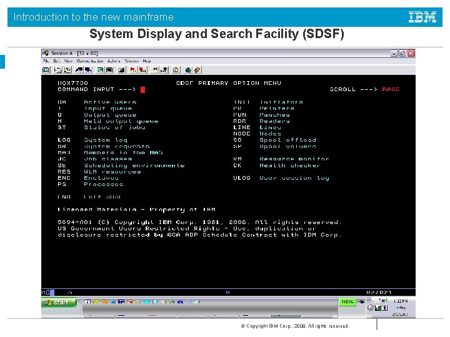The image size is (450, 337).
Task: Click the SR System requests option
Action: click(x=104, y=146)
